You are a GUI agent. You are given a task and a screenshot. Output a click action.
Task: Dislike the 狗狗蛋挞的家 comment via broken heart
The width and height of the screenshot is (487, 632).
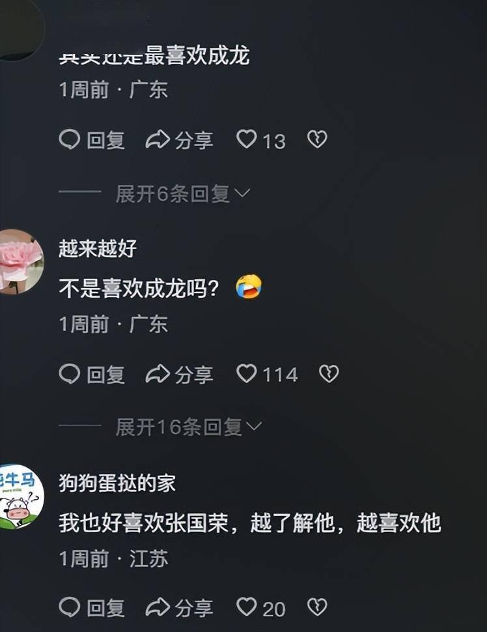coord(317,607)
